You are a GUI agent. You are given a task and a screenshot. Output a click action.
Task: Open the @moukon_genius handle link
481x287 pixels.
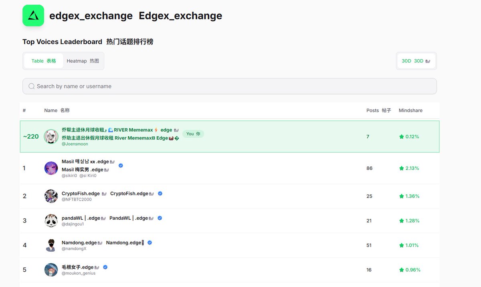[x=79, y=273]
